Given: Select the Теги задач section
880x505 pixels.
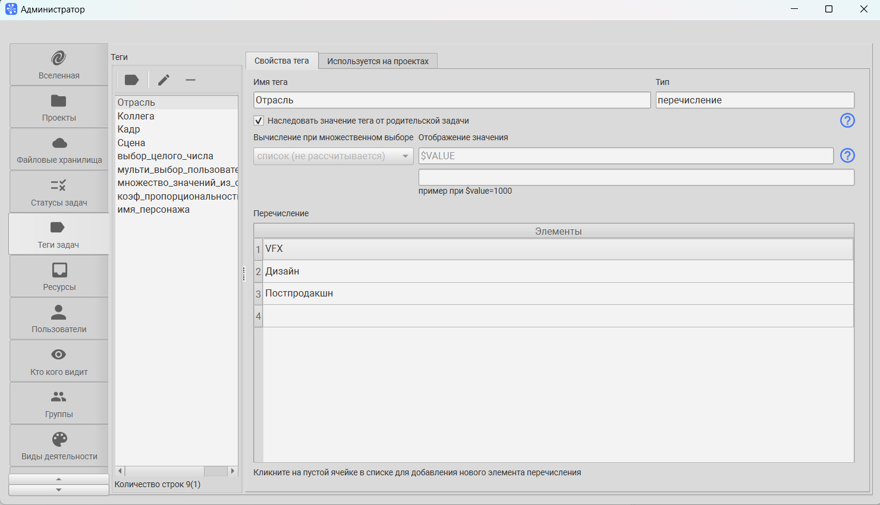Looking at the screenshot, I should tap(59, 233).
